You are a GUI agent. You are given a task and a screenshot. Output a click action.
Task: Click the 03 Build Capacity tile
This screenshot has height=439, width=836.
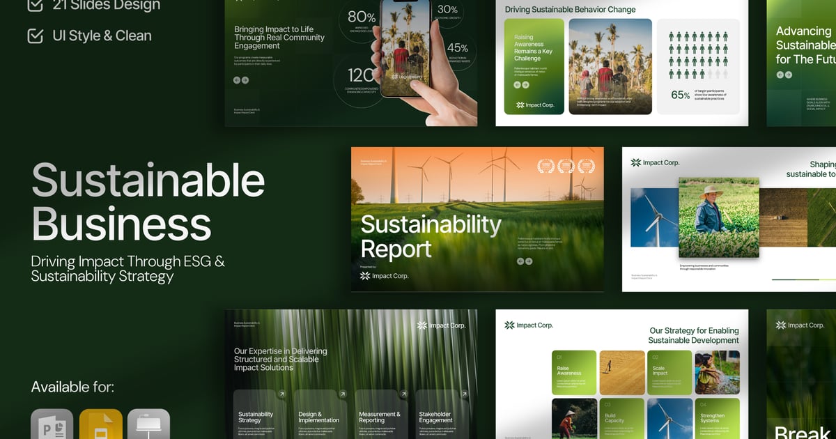pyautogui.click(x=622, y=419)
